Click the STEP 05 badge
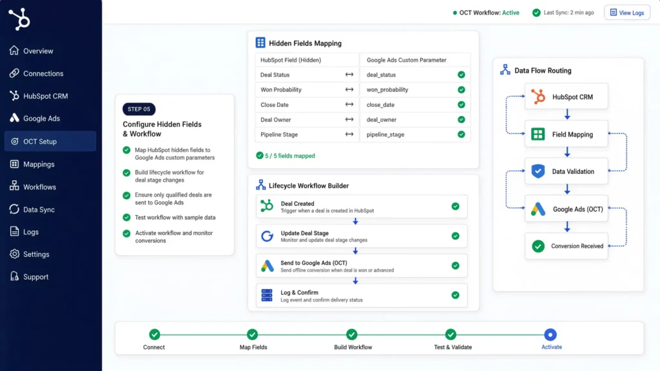The width and height of the screenshot is (660, 371). click(x=139, y=109)
